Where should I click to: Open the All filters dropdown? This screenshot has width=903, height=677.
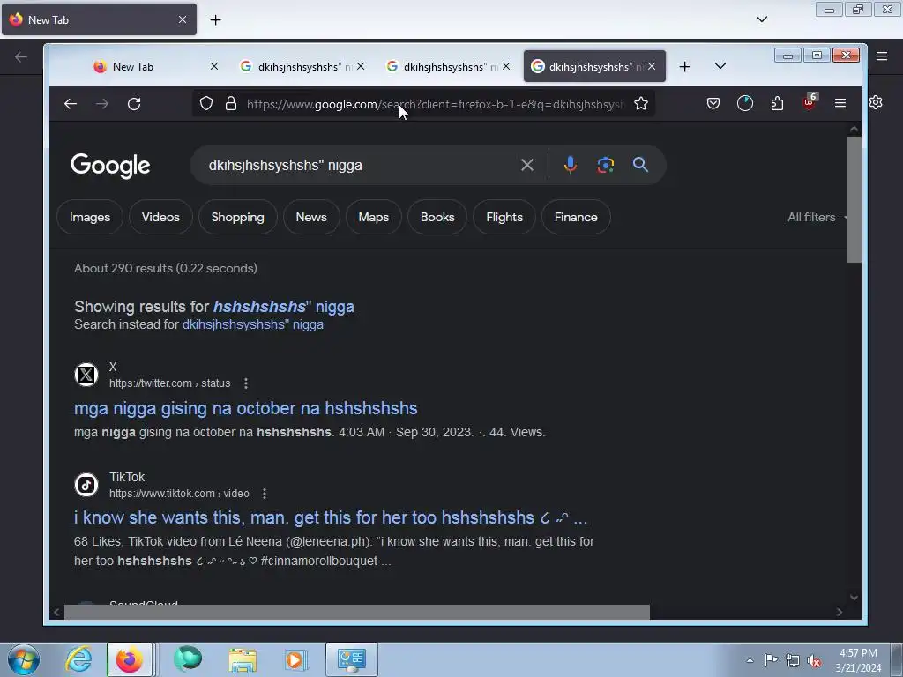817,217
